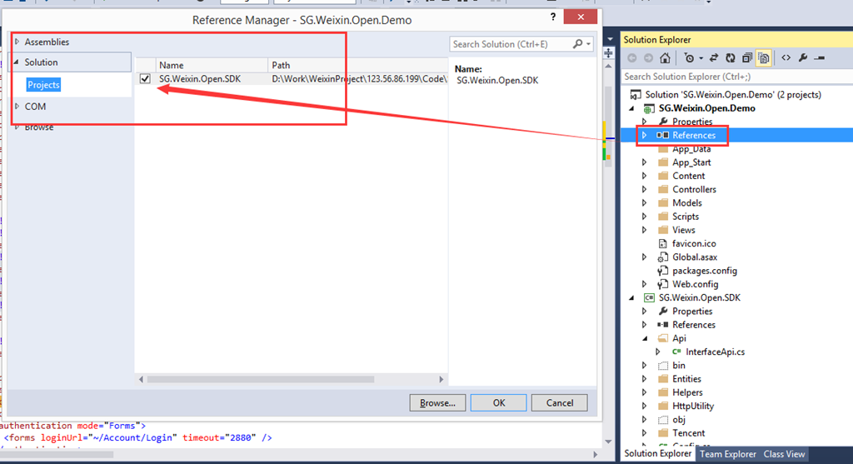
Task: Click the dotted folder icon of obj
Action: pyautogui.click(x=662, y=419)
